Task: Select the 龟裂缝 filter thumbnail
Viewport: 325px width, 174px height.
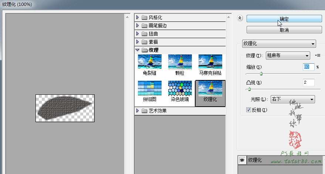Action: click(149, 62)
